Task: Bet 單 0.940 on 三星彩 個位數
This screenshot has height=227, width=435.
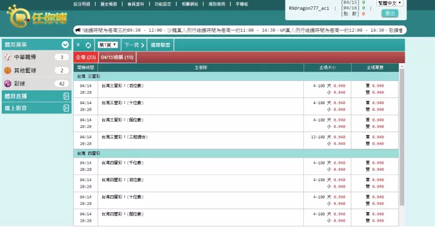Action: 378,120
